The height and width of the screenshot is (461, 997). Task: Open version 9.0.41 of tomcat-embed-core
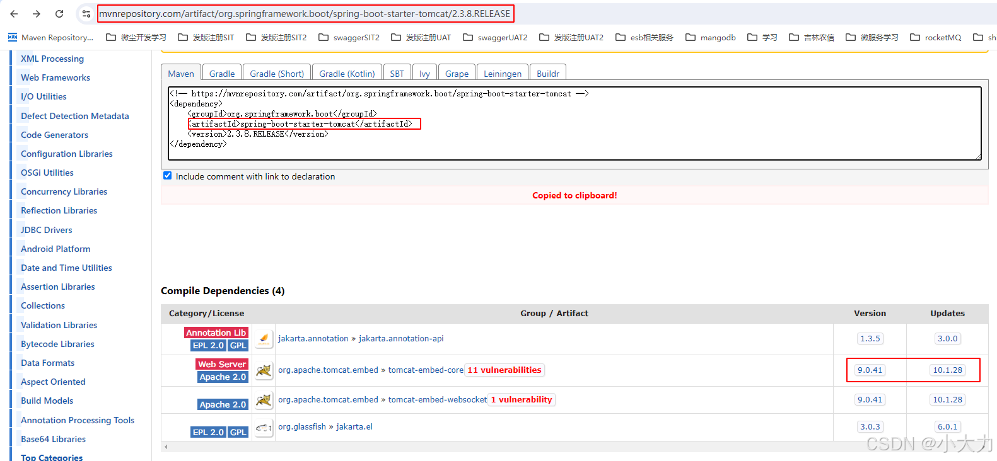click(x=870, y=370)
